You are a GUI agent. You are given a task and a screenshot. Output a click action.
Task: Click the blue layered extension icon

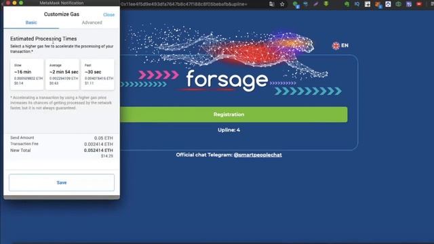pos(306,4)
